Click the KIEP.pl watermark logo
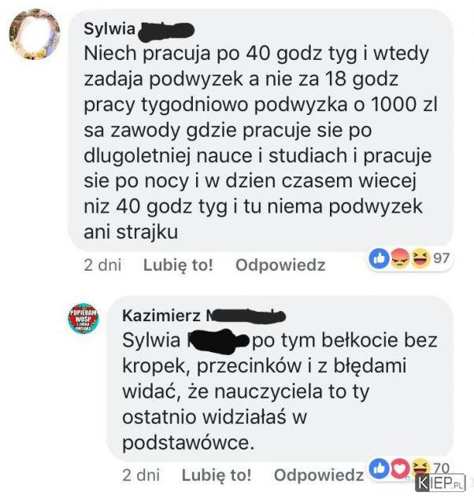Screen dimensions: 474x500 pos(440,483)
